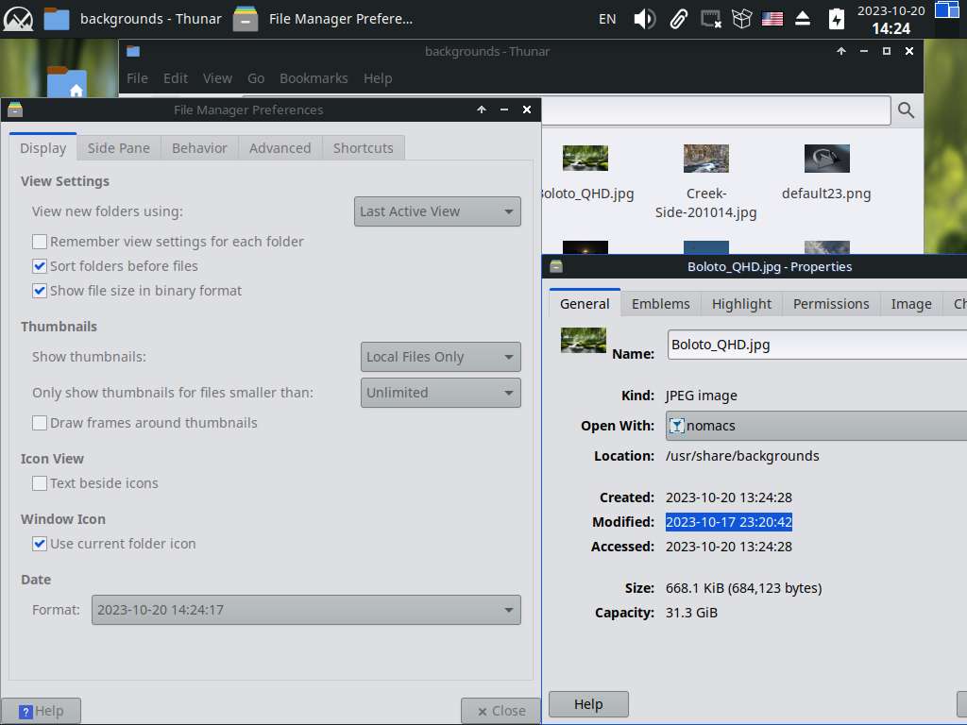The width and height of the screenshot is (967, 725).
Task: Click the Name field with Boloto_QHD.jpg
Action: pyautogui.click(x=817, y=345)
